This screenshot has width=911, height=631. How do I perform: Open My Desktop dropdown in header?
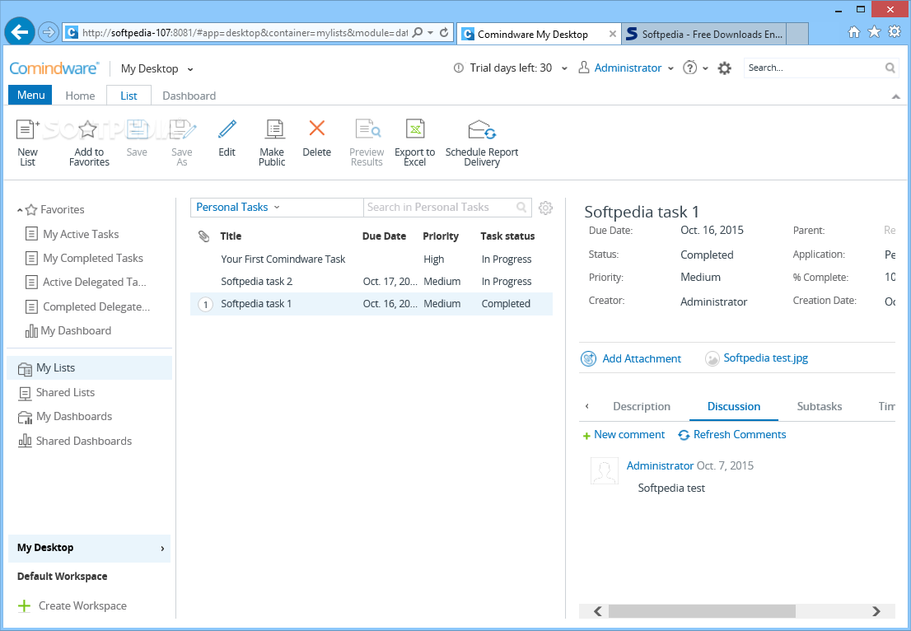click(157, 68)
